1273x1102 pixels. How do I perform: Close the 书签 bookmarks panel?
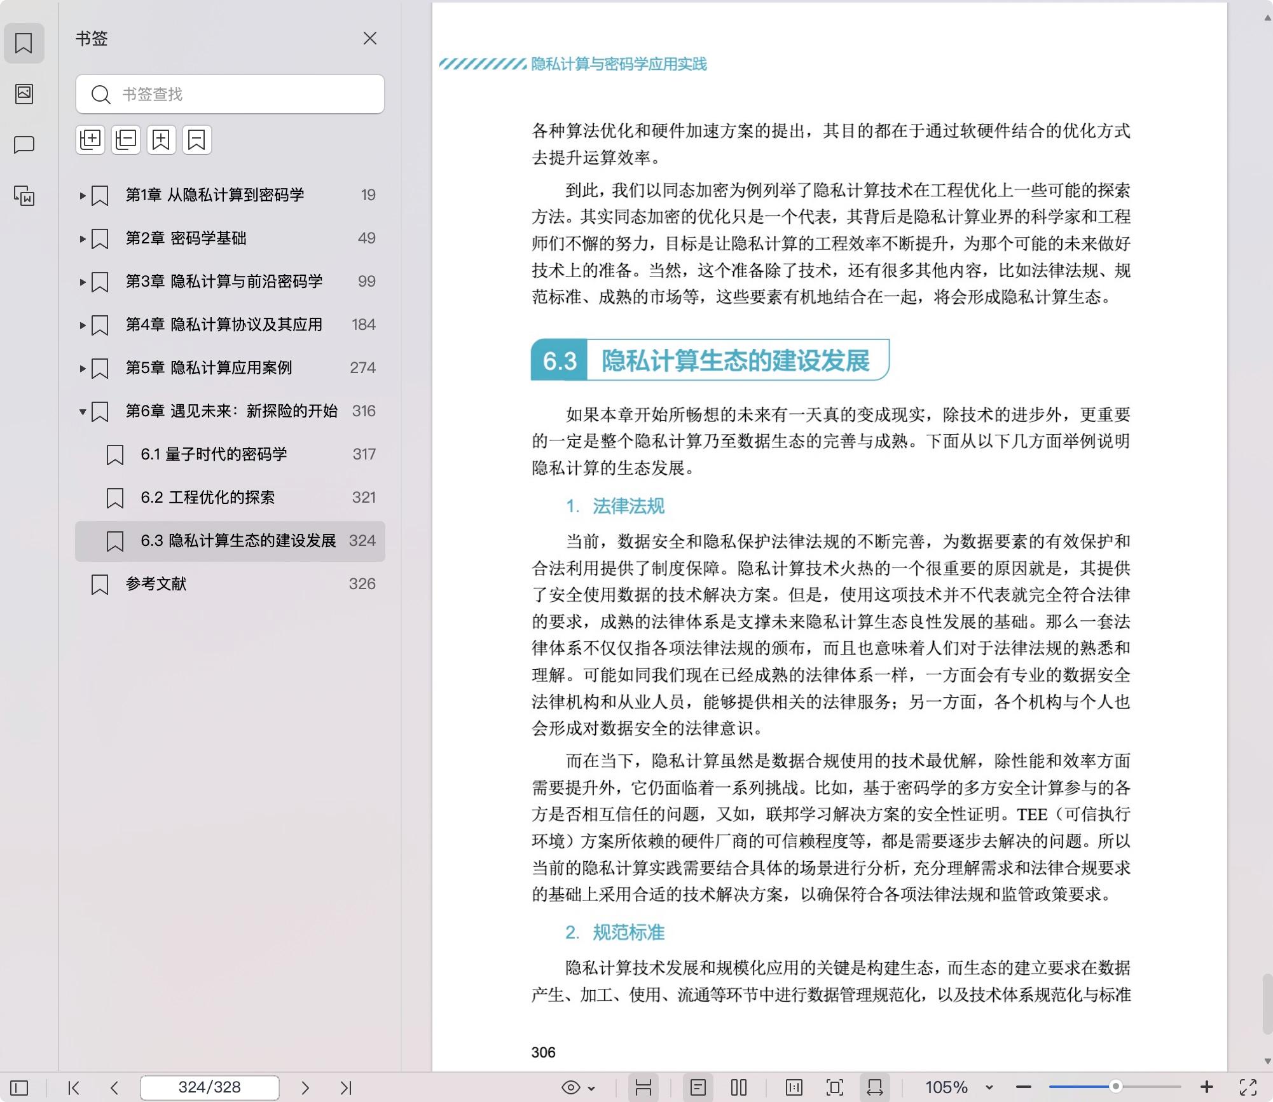(x=370, y=39)
